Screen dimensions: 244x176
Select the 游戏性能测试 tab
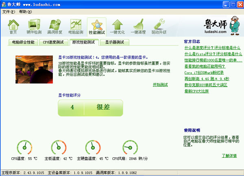(x=84, y=42)
